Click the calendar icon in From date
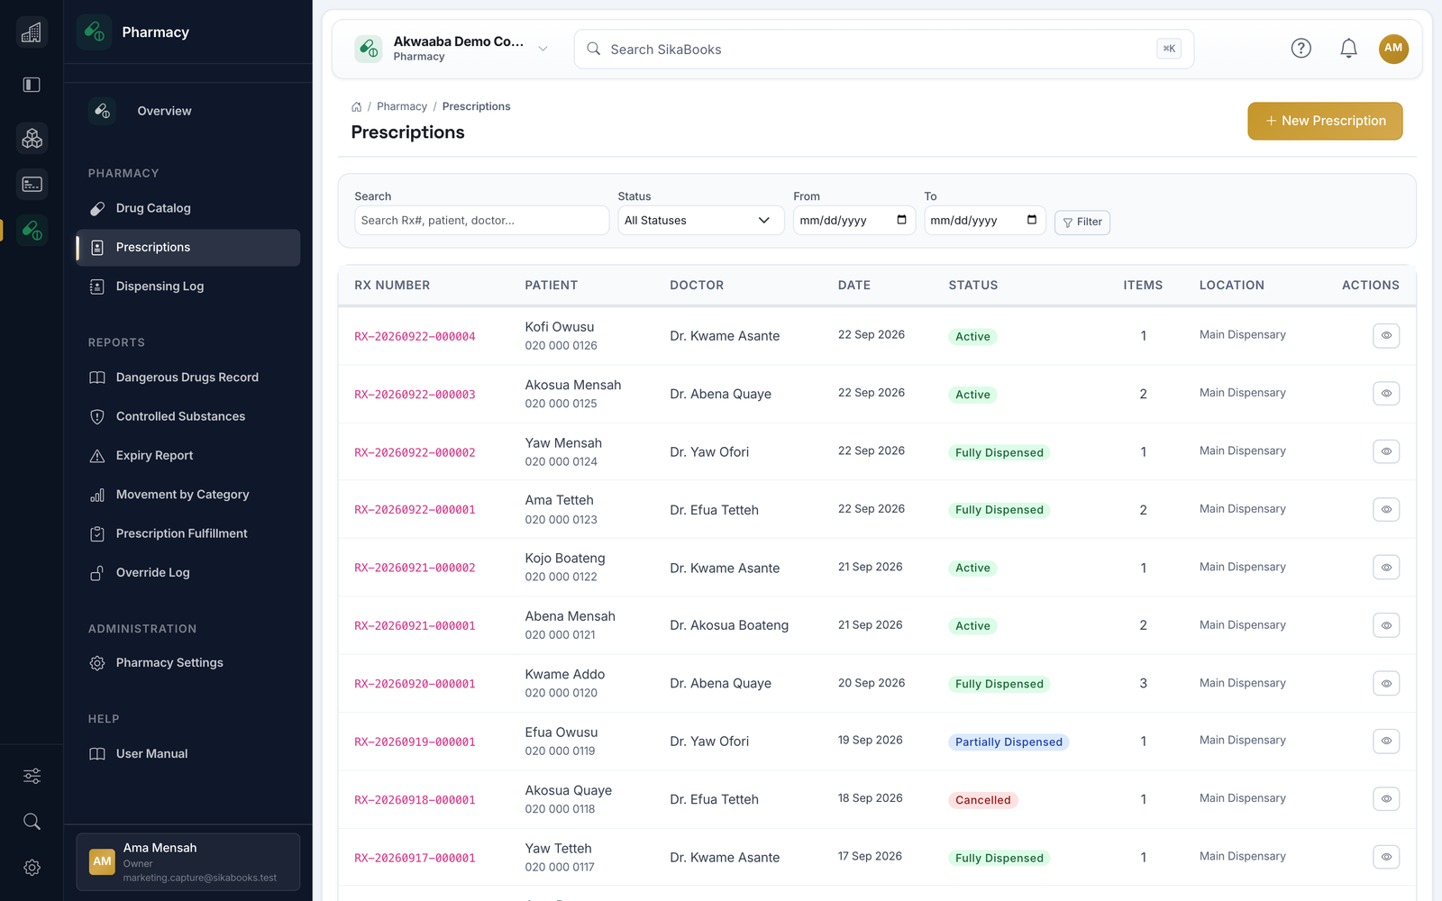Viewport: 1442px width, 901px height. (x=901, y=220)
